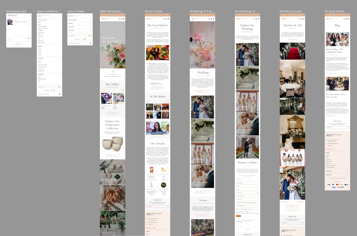
Task: Click Florist Choice Bunch product image in cart
Action: click(10, 22)
